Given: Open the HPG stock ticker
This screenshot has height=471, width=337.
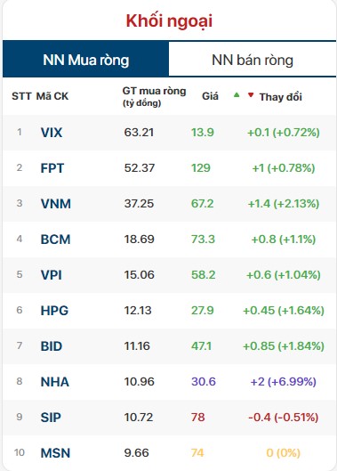Looking at the screenshot, I should (x=54, y=311).
